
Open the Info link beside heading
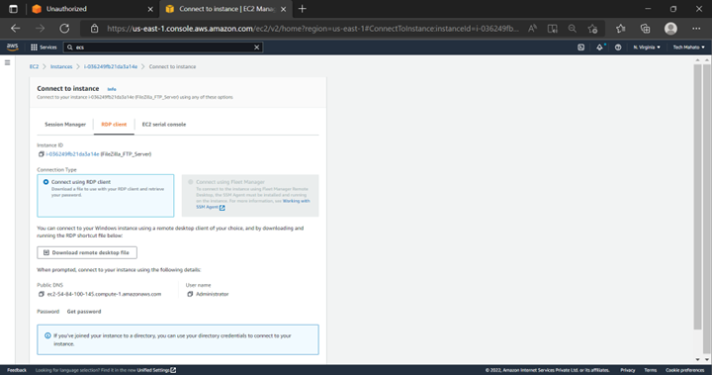(x=112, y=89)
